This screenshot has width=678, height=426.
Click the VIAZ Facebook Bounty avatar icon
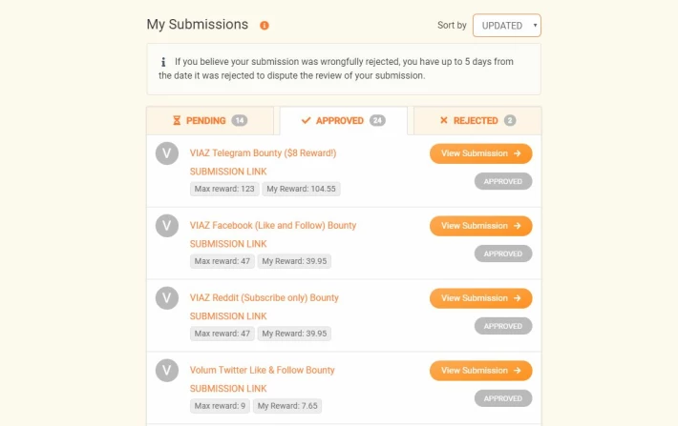167,226
